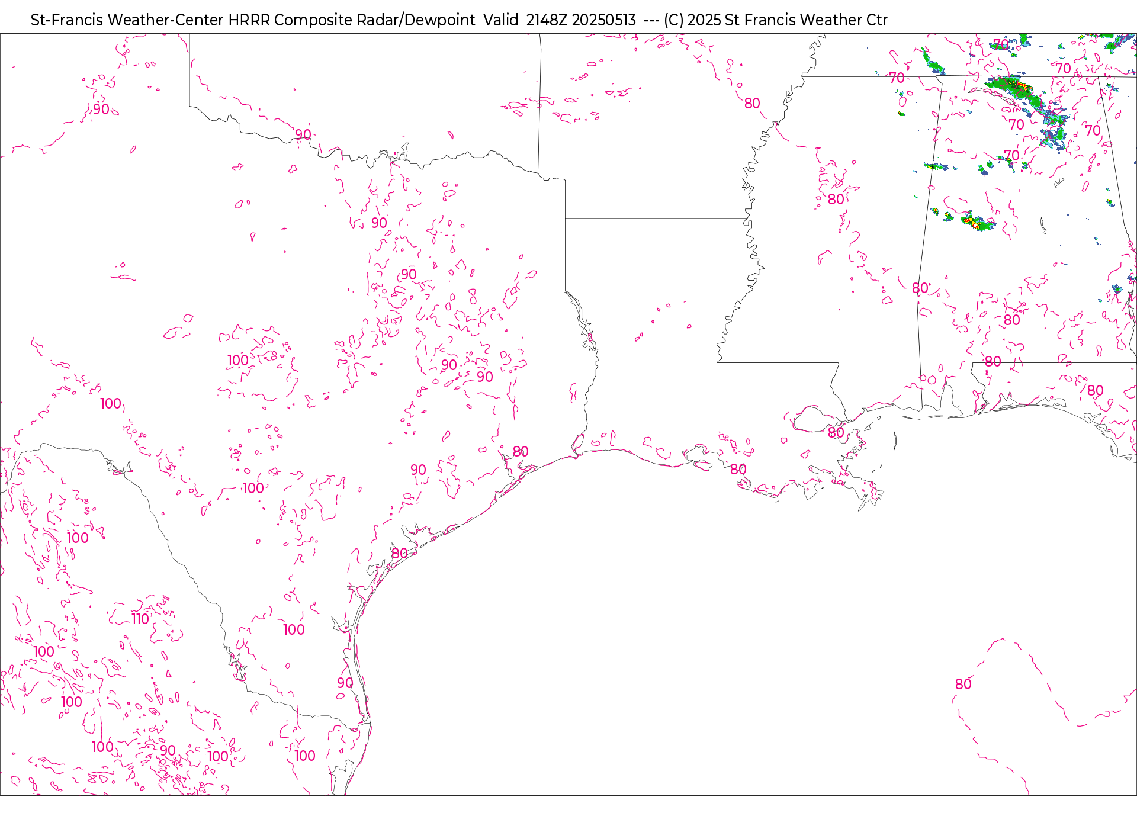Click the "110" dewpoint contour label

click(x=140, y=619)
